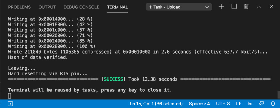
Task: Split the terminal panel
Action: [x=234, y=7]
